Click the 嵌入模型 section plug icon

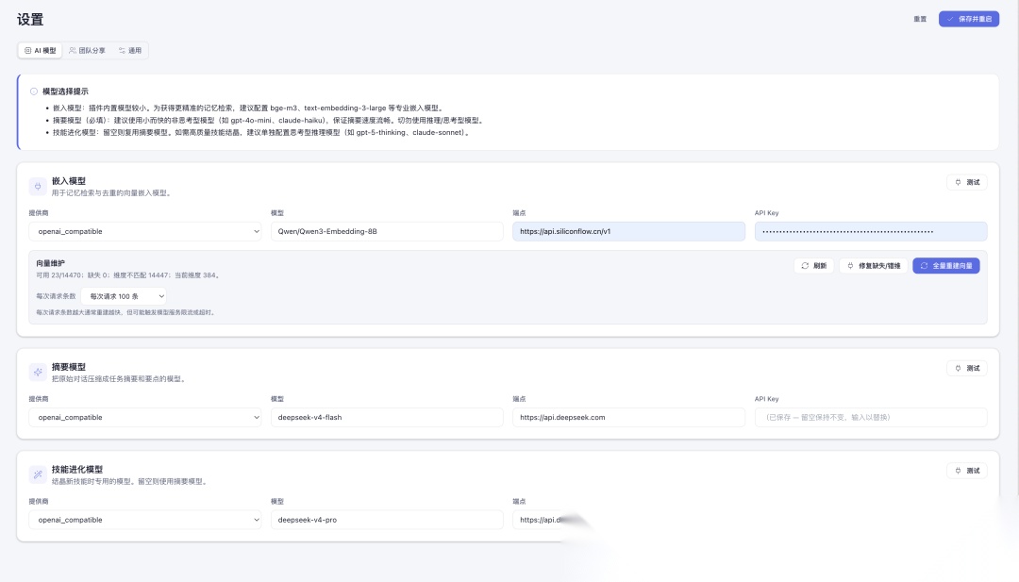38,187
